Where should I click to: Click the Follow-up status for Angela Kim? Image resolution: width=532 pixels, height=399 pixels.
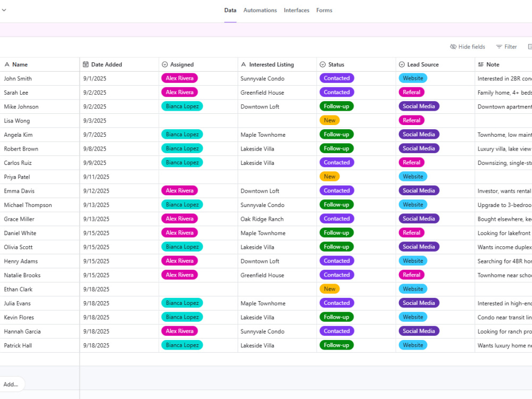tap(337, 135)
